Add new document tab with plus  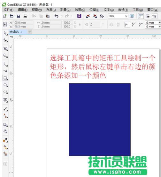click(30, 32)
